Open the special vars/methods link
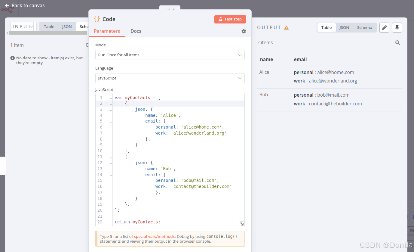This screenshot has width=414, height=252. (x=154, y=236)
